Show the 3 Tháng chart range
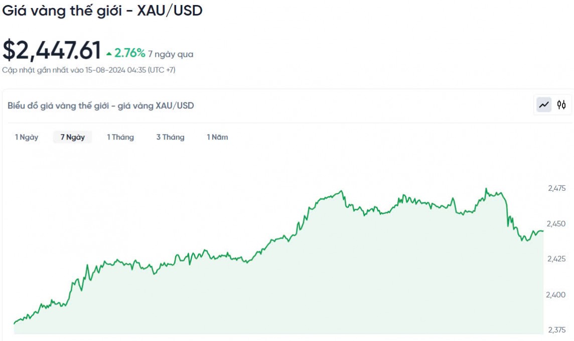Image resolution: width=574 pixels, height=341 pixels. 170,137
